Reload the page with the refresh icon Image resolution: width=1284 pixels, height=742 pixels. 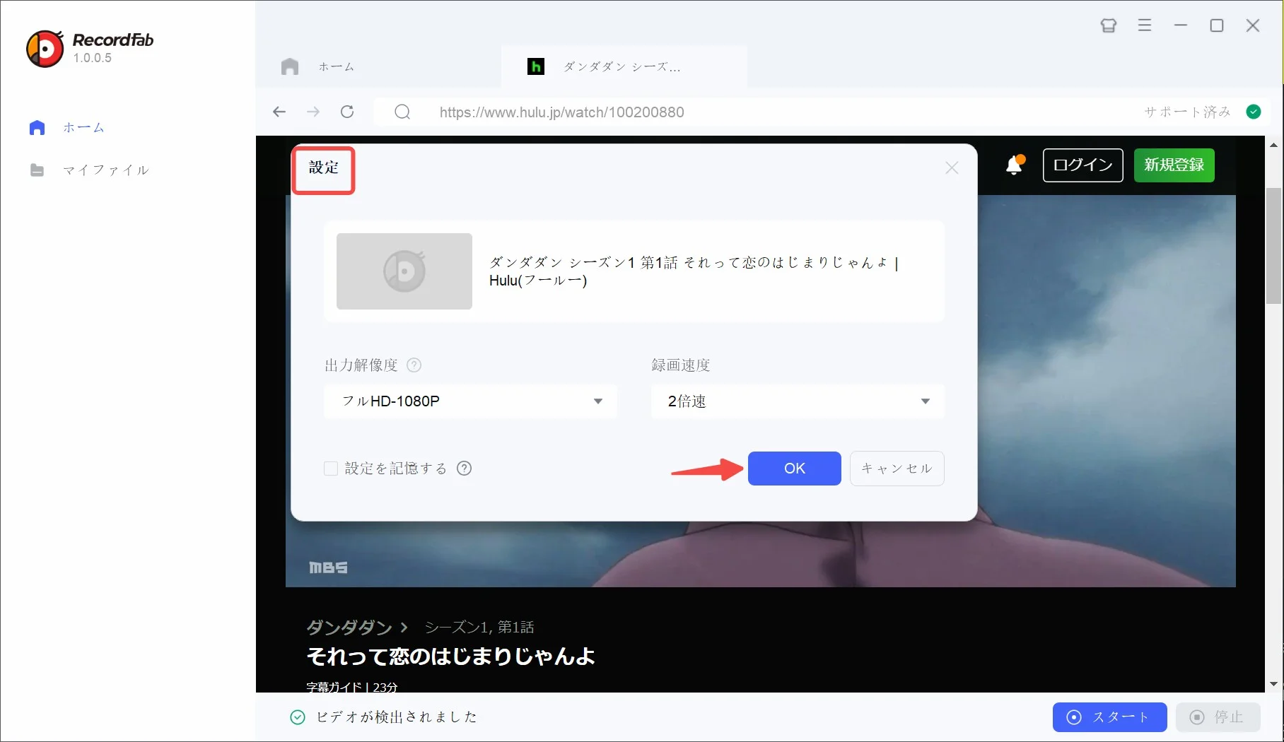click(x=347, y=112)
